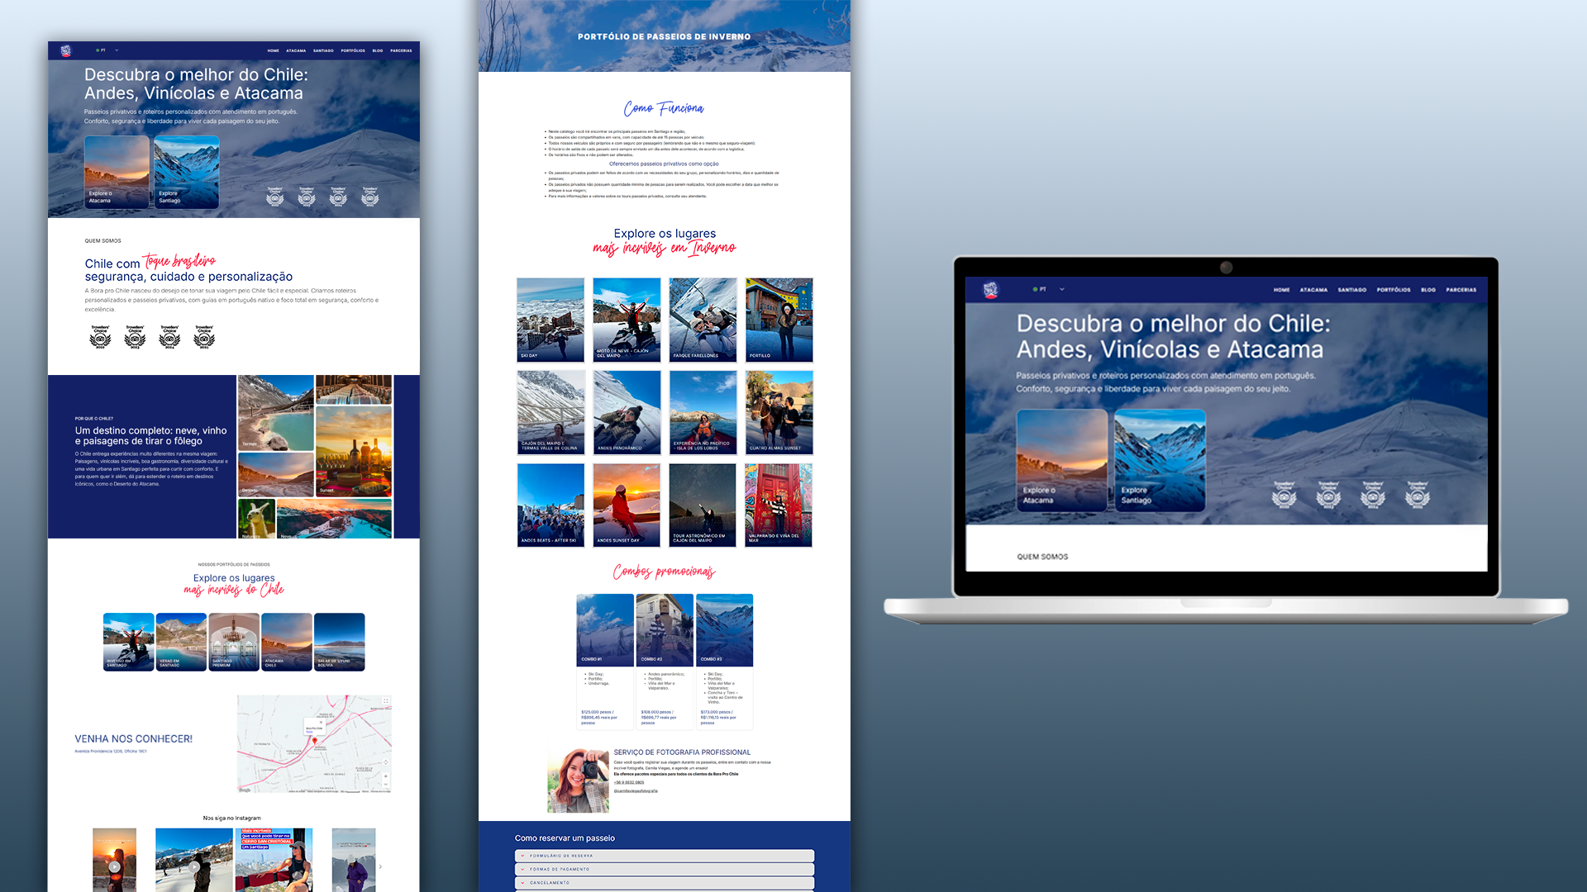Screen dimensions: 1587x892
Task: Expand the Cancelamento accordion item
Action: (665, 883)
